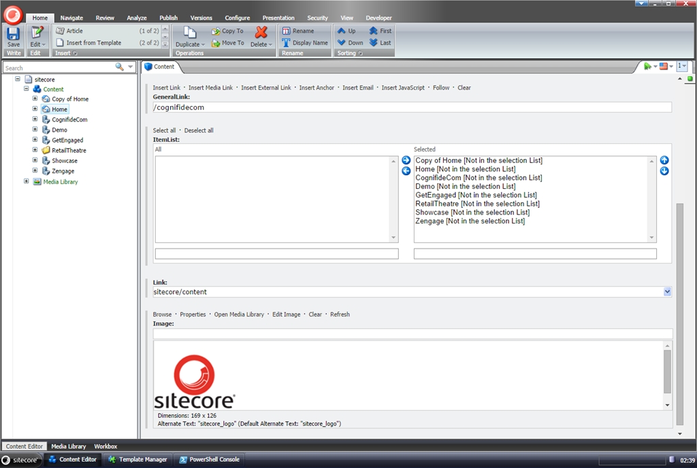Click the tree Search box
This screenshot has width=697, height=468.
[x=59, y=67]
